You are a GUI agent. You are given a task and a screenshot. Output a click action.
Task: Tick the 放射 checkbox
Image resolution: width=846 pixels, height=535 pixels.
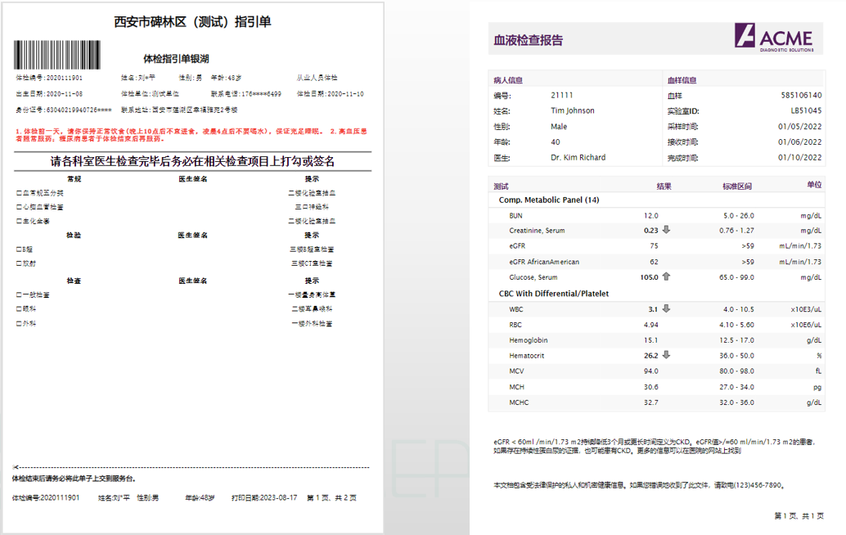19,263
